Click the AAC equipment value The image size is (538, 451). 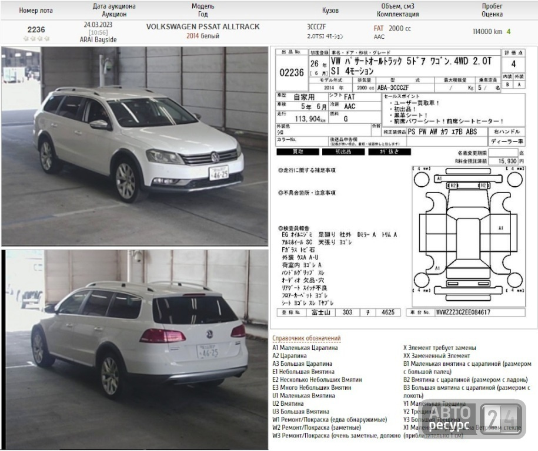point(379,36)
